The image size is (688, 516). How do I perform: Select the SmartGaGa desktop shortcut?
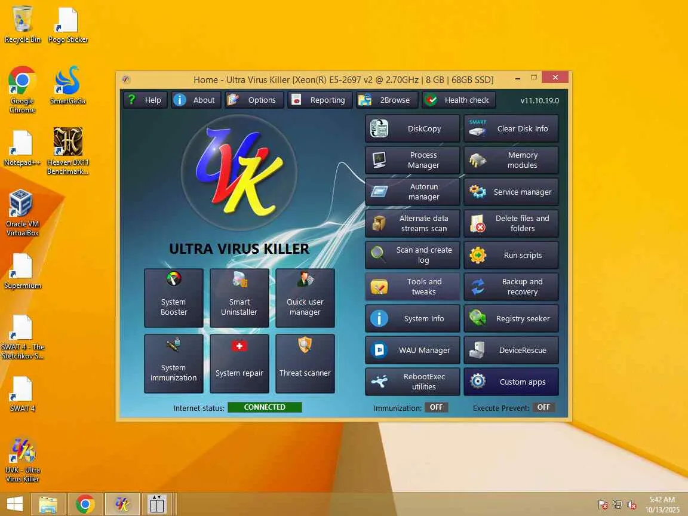point(67,86)
